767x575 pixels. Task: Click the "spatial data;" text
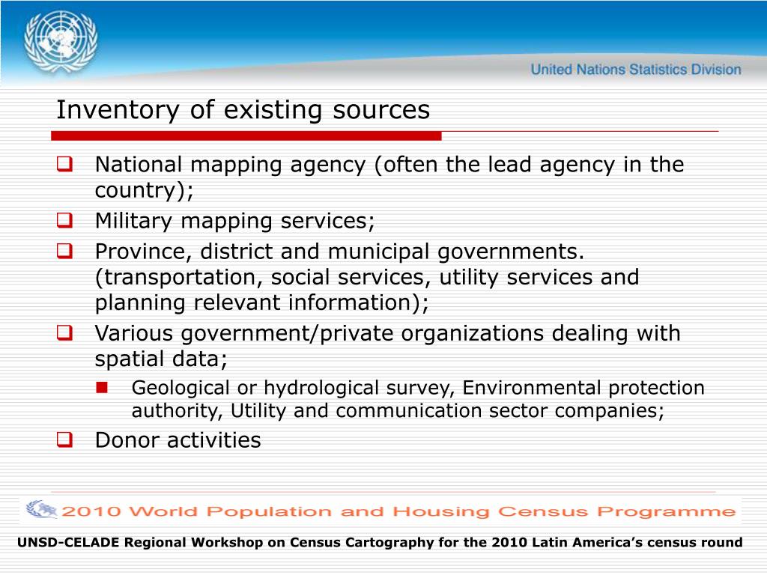tap(162, 359)
